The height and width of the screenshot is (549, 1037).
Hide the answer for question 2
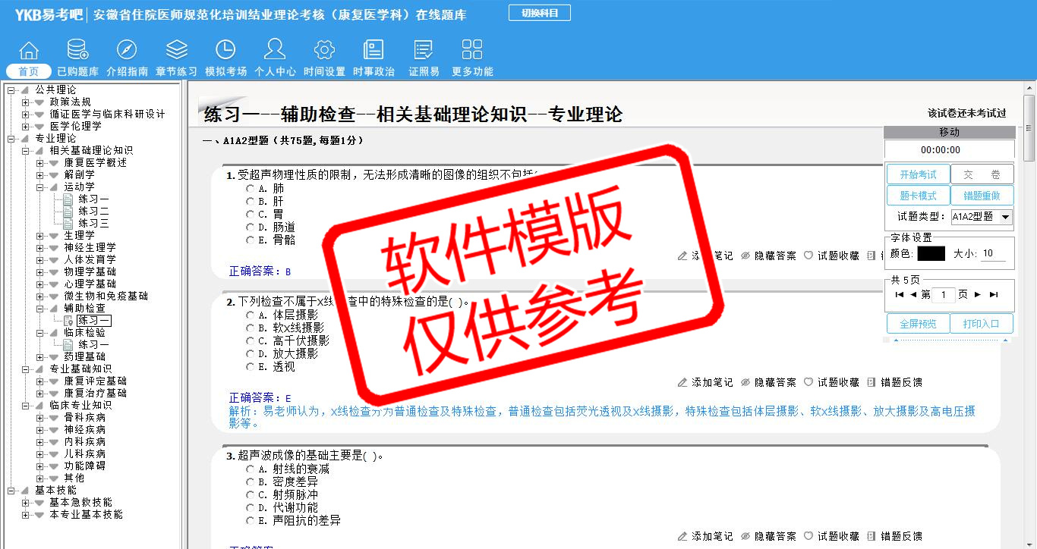pos(768,383)
